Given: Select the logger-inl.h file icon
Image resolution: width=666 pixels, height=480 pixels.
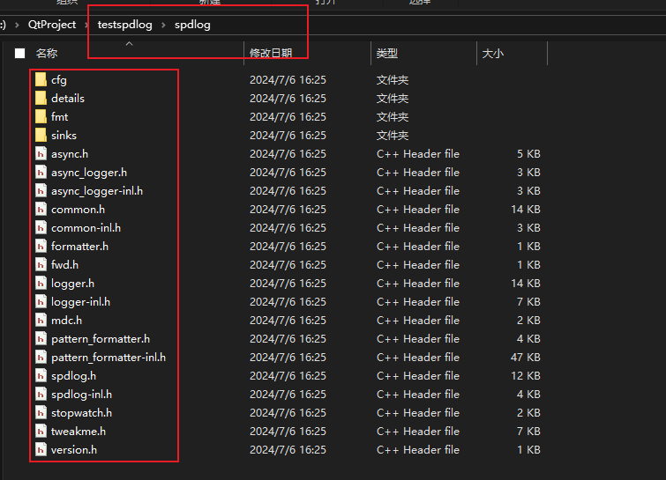Looking at the screenshot, I should click(x=41, y=302).
